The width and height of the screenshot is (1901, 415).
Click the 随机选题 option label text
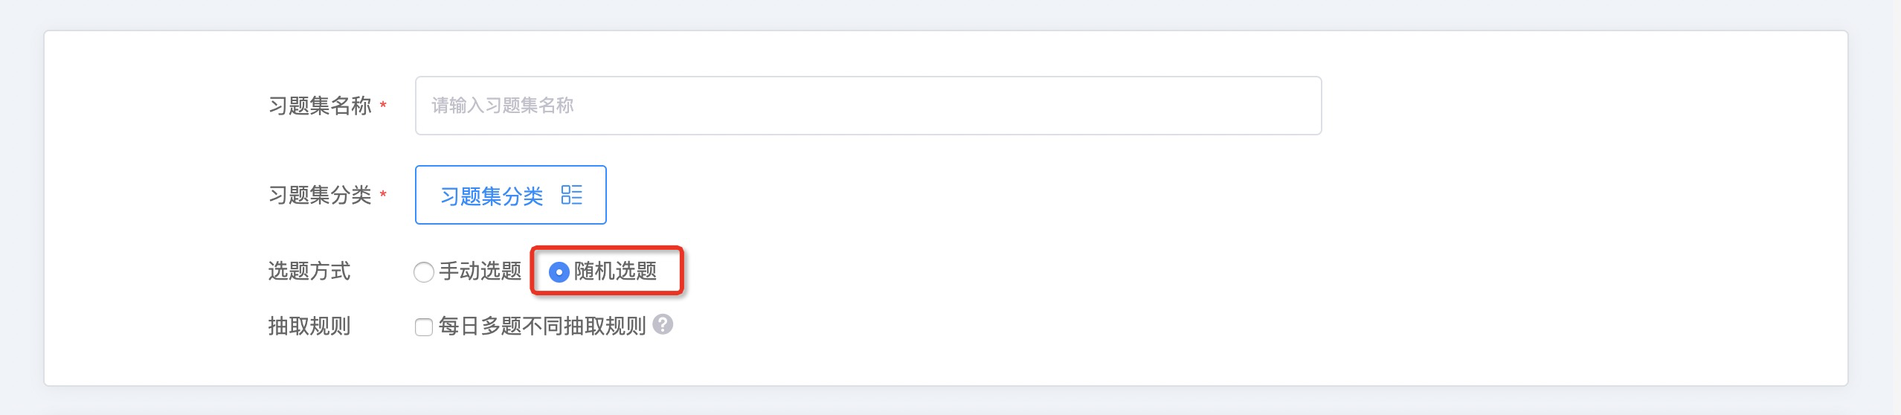click(x=615, y=271)
